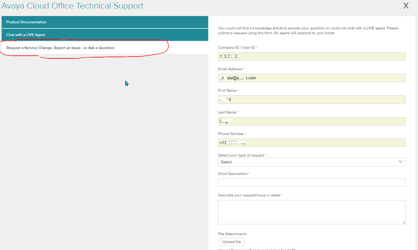Screen dimensions: 418x250
Task: Click the Company ID / User ID label
Action: click(236, 48)
